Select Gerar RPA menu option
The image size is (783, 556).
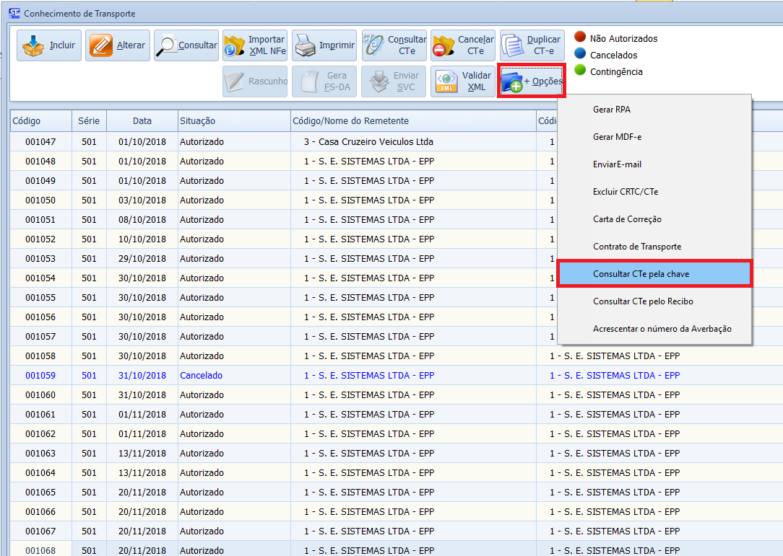tap(612, 110)
